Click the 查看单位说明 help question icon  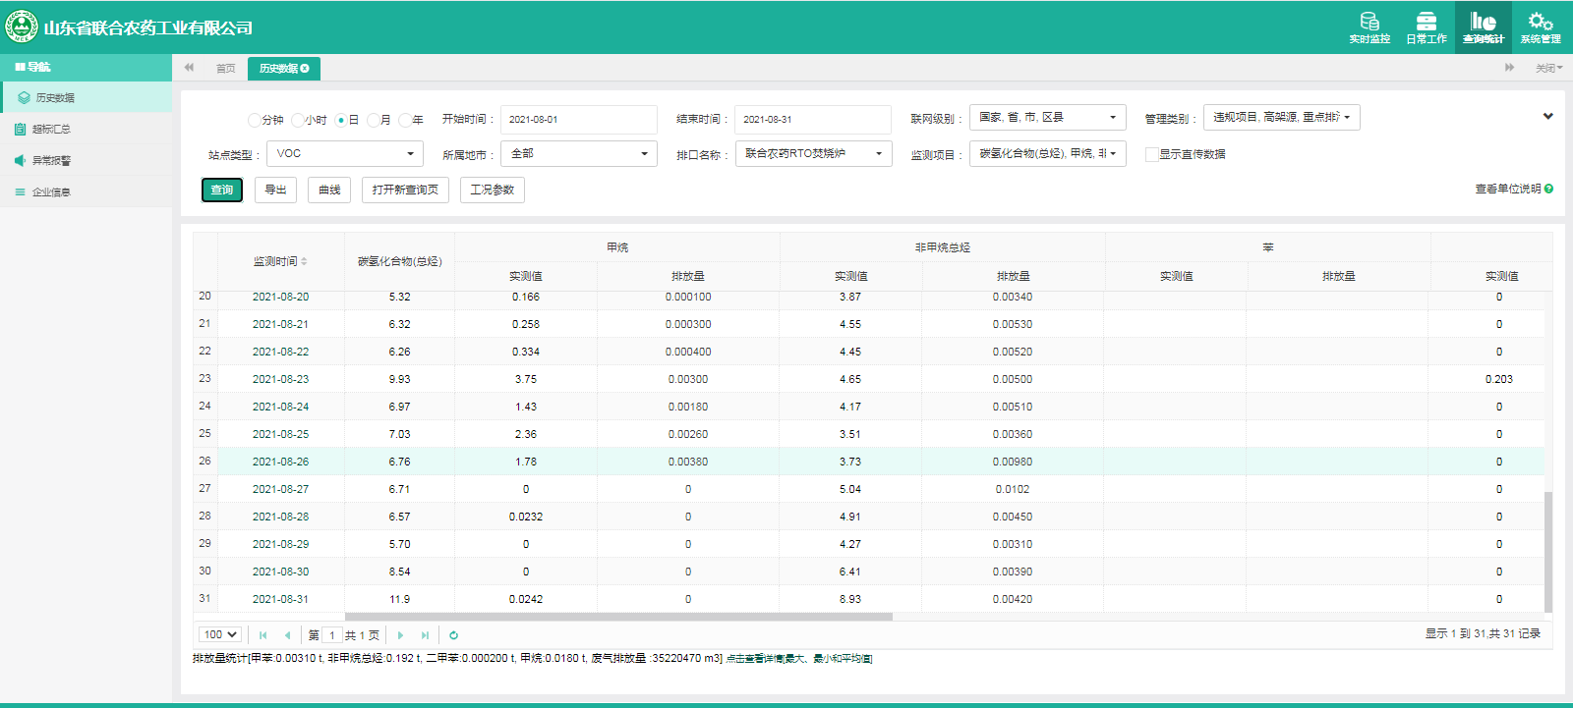1548,189
